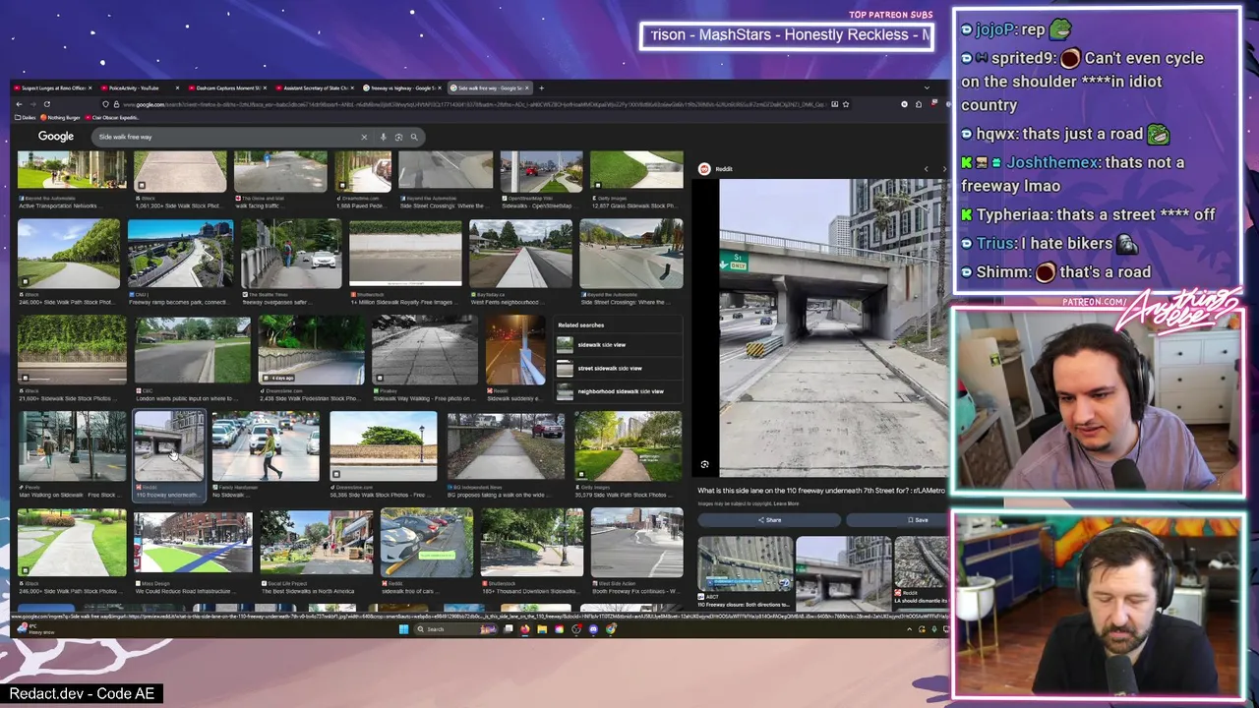The width and height of the screenshot is (1259, 708).
Task: Switch to 'Assistant Secretary of State' tab
Action: tap(313, 88)
